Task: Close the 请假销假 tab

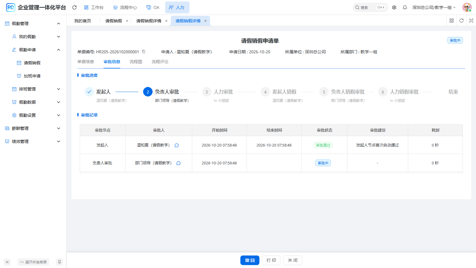Action: pyautogui.click(x=127, y=21)
